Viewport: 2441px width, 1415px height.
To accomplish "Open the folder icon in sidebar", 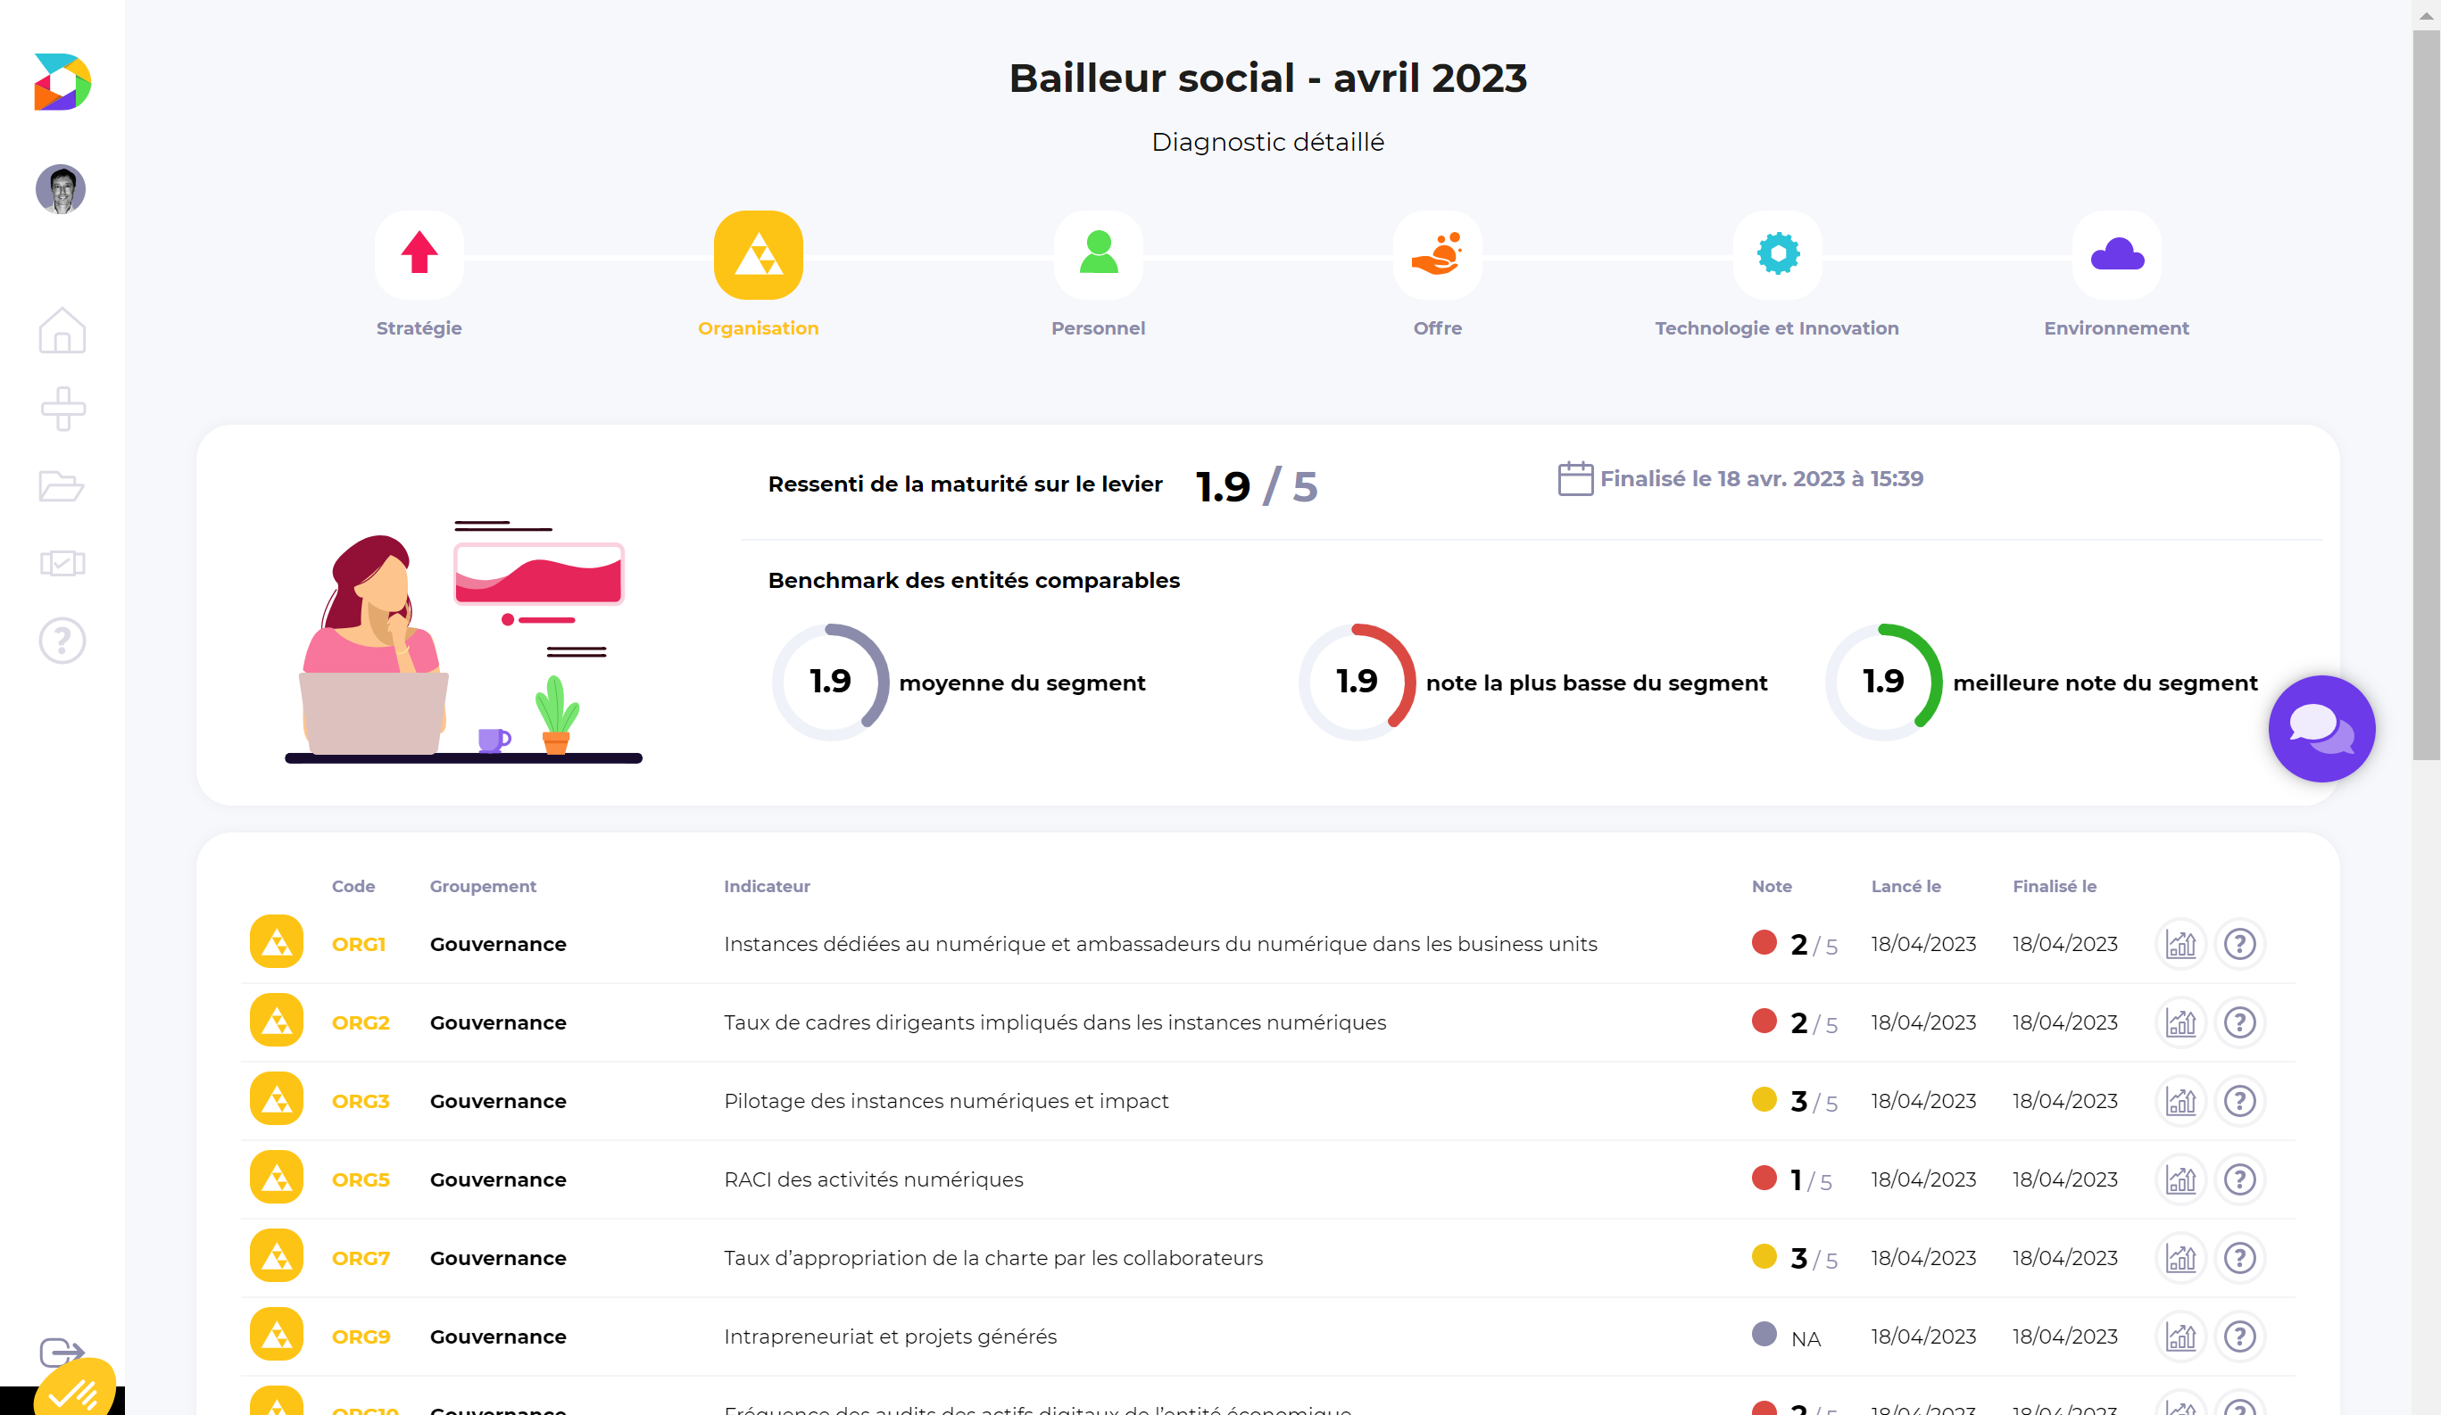I will (x=62, y=485).
